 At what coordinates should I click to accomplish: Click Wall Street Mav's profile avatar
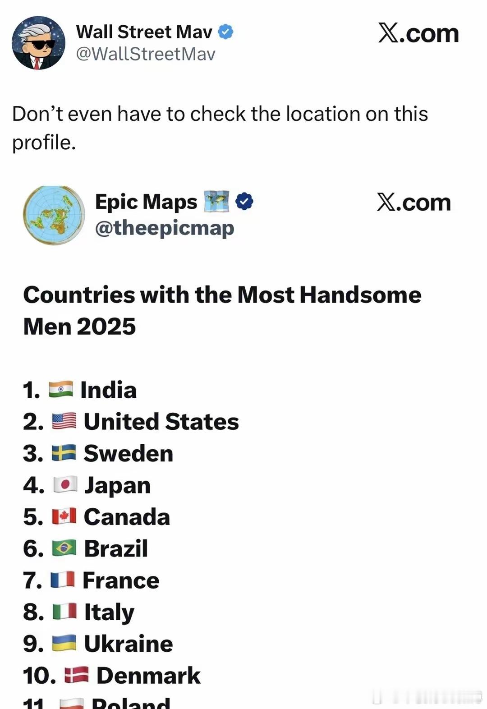[38, 43]
